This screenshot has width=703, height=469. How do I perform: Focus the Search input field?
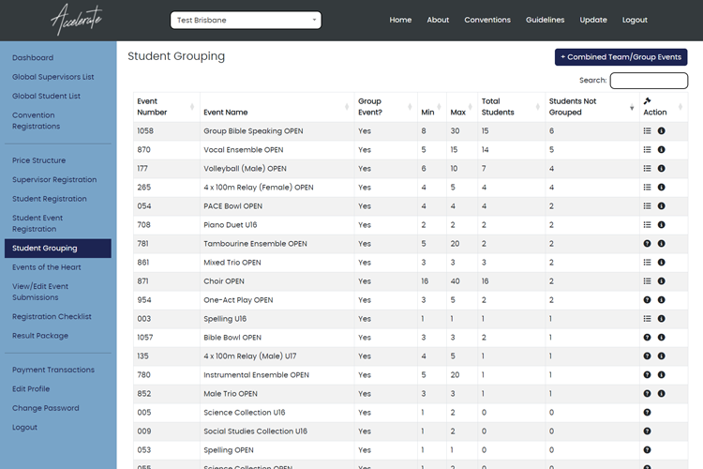(649, 81)
